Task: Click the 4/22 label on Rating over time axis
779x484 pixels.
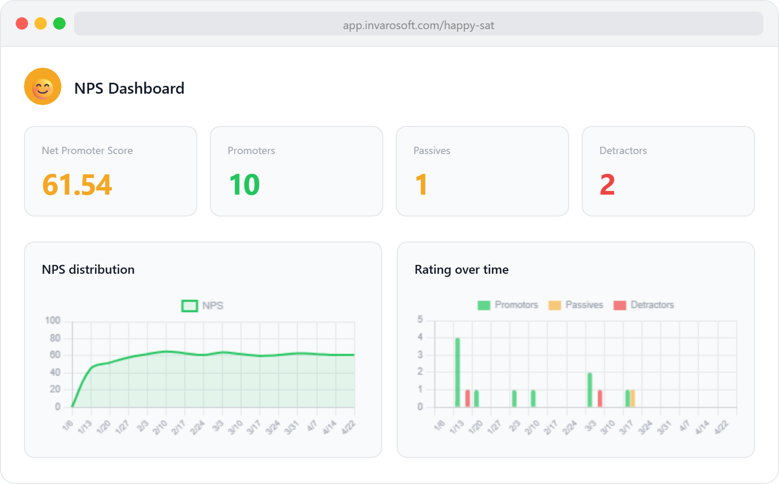Action: [721, 427]
